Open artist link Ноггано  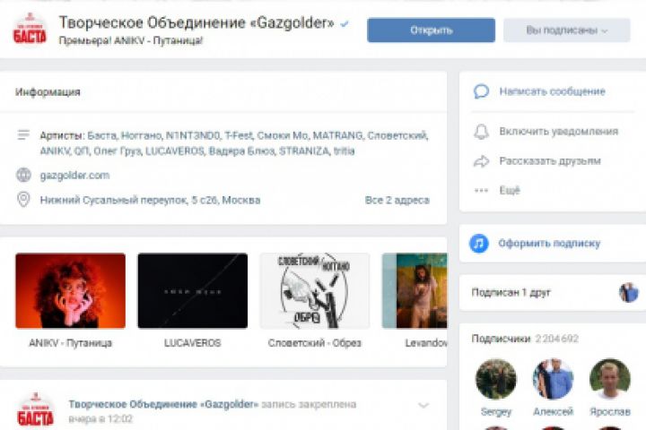pyautogui.click(x=141, y=135)
